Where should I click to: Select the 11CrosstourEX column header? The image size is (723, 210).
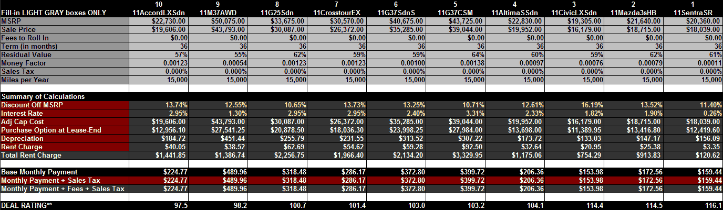pos(337,12)
